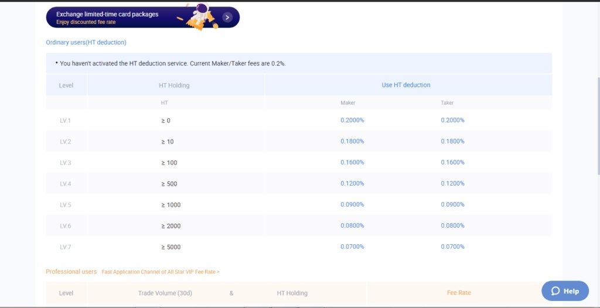This screenshot has height=308, width=600.
Task: Click the ≥ 2000 HT holding value
Action: 171,226
